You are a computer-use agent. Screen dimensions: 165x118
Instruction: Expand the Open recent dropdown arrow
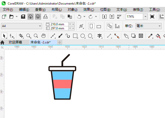(17, 17)
